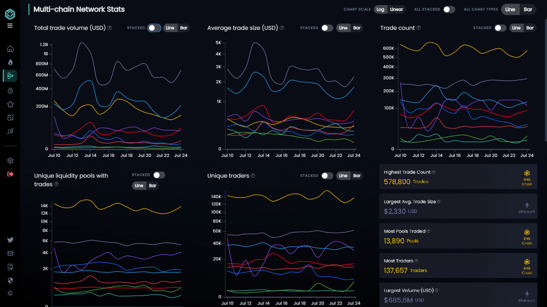The width and height of the screenshot is (547, 307).
Task: Click Ethereum icon in Largest Avg. Trade Size card
Action: click(527, 205)
